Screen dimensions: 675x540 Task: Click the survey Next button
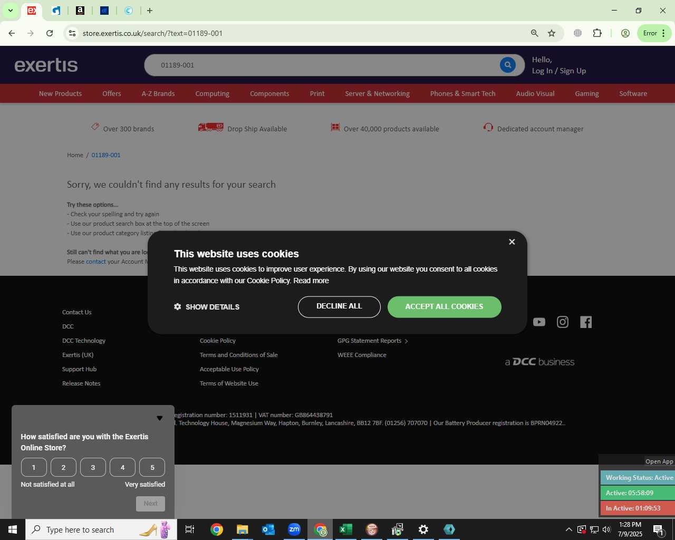point(150,504)
